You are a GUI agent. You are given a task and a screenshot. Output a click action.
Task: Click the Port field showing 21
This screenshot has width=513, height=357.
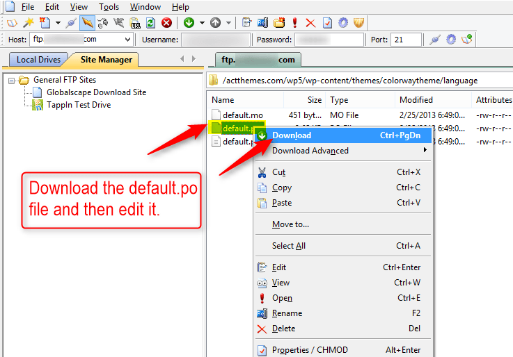(x=406, y=40)
